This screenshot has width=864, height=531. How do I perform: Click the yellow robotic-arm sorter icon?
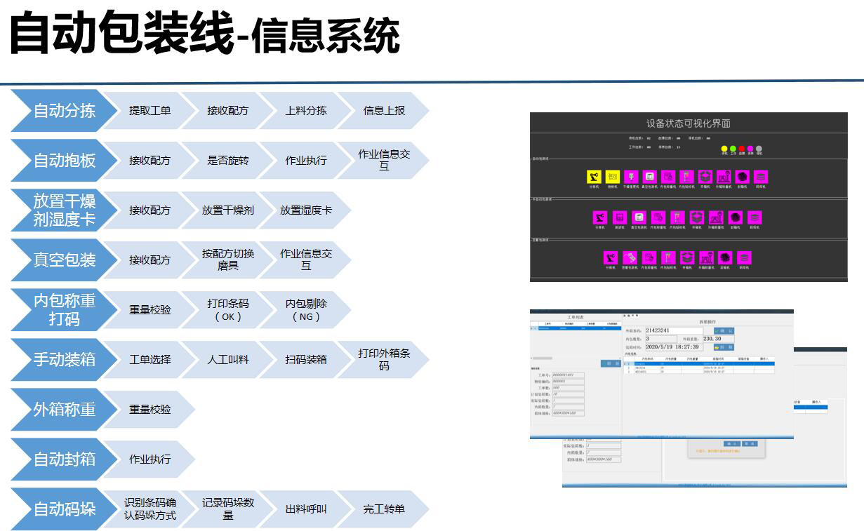point(594,177)
